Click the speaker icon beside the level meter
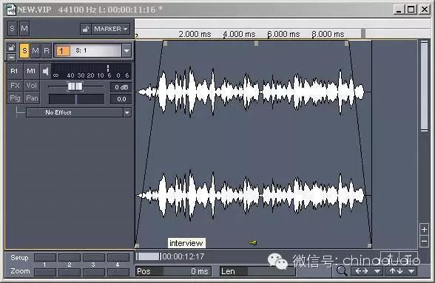 click(46, 72)
